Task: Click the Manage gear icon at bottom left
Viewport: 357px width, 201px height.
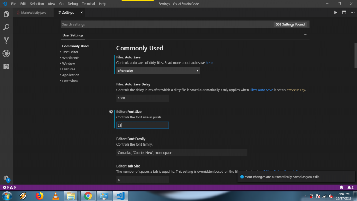Action: pyautogui.click(x=6, y=178)
